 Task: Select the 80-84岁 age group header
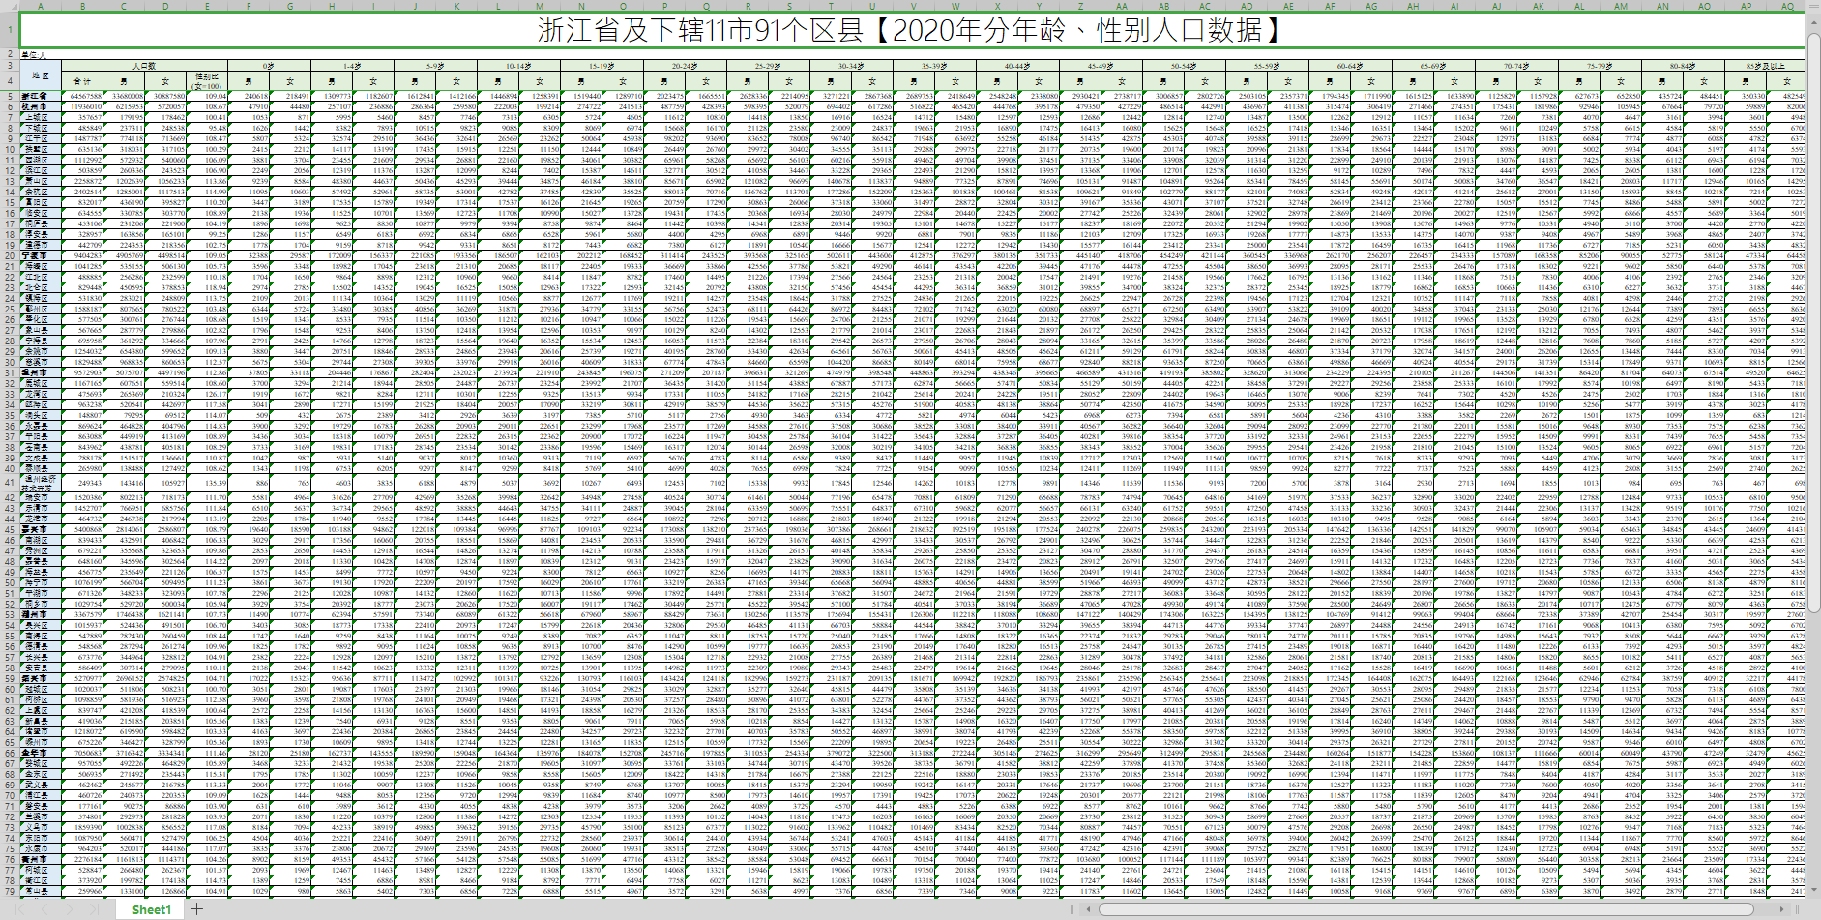pos(1683,66)
